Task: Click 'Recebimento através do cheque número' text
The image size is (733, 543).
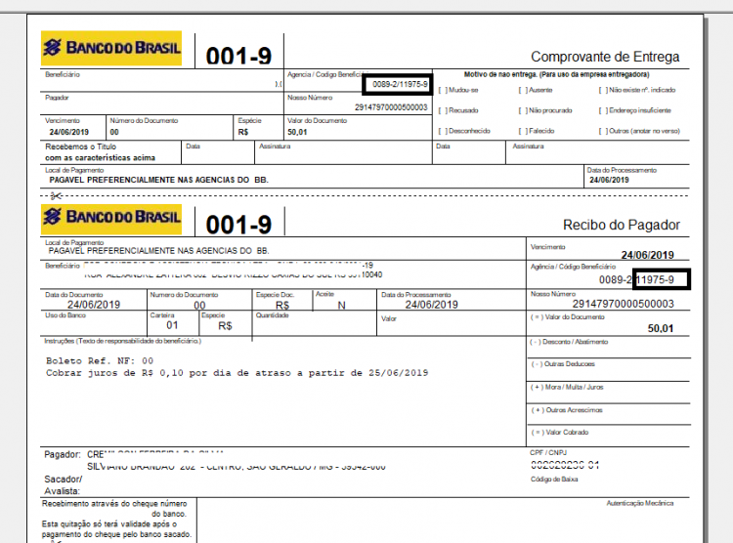Action: 114,504
